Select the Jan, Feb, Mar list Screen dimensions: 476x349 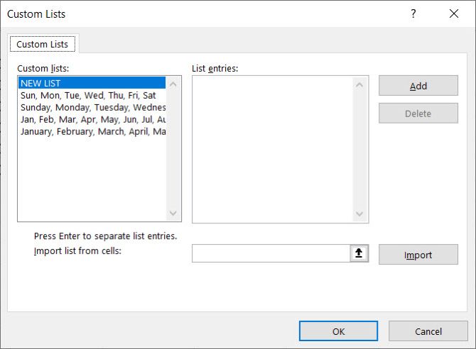(92, 119)
